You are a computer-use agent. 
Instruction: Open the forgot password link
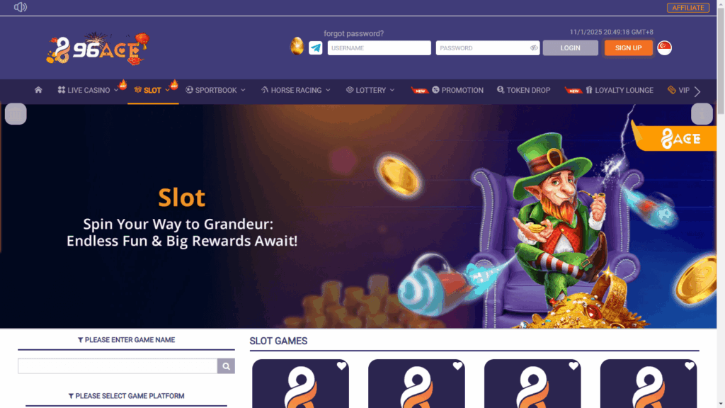tap(354, 33)
